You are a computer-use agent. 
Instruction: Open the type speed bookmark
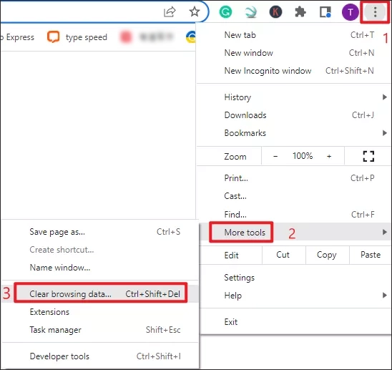(77, 37)
